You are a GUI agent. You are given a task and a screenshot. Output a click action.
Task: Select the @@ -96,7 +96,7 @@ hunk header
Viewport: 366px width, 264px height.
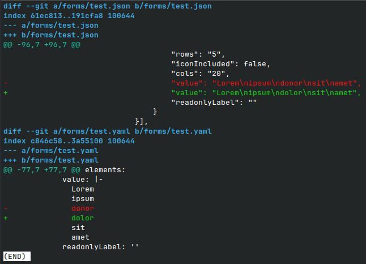click(x=42, y=45)
